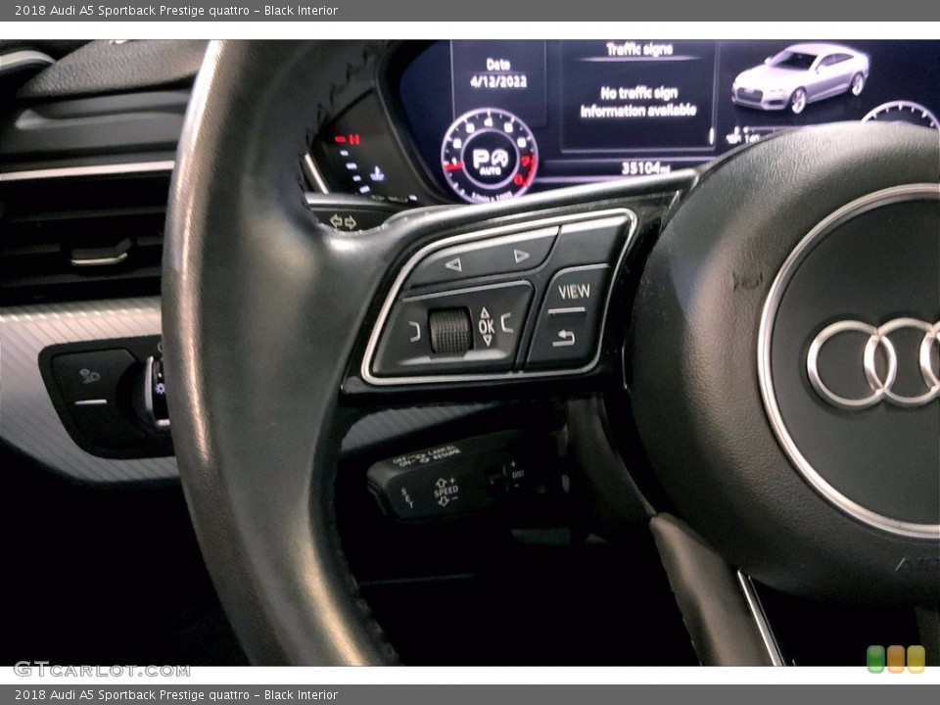Tap the left arrow on the steering wheel rocker
Image resolution: width=940 pixels, height=705 pixels.
click(x=453, y=263)
